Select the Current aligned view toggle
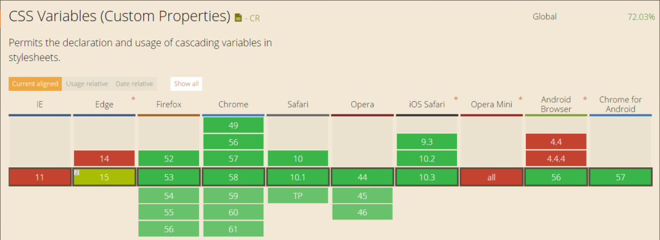 point(35,84)
